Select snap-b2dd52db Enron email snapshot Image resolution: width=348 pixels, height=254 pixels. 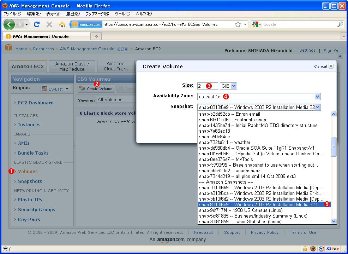[264, 114]
